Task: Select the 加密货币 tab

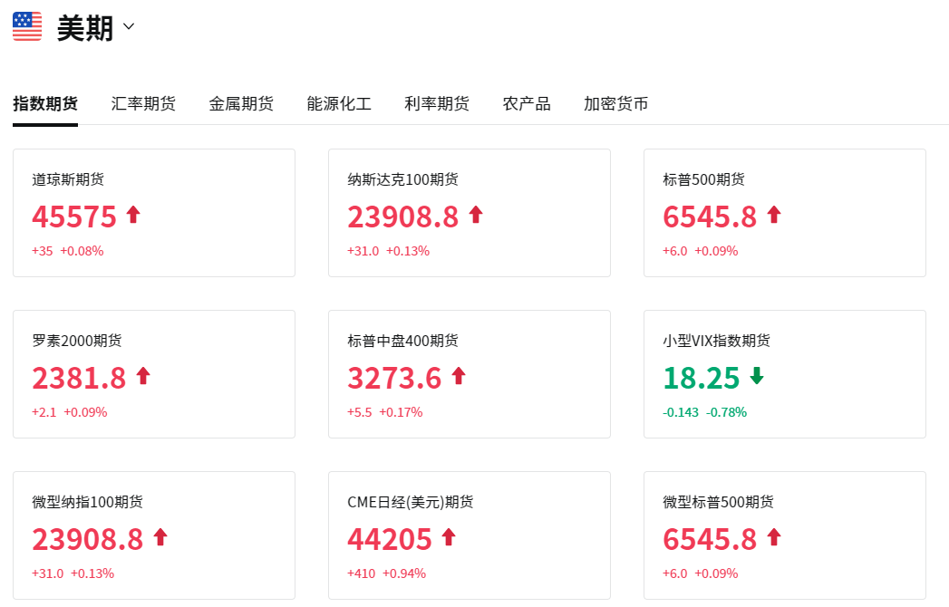Action: click(616, 103)
